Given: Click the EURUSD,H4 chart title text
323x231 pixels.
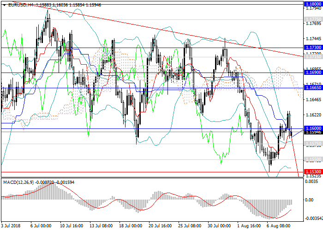Looking at the screenshot, I should [21, 5].
